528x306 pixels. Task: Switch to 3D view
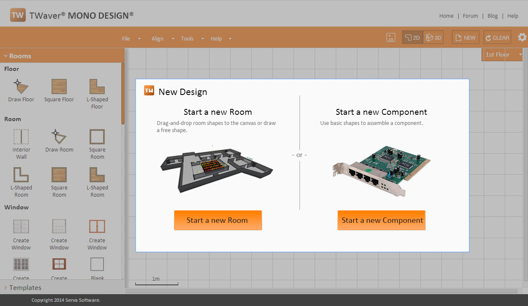click(433, 38)
